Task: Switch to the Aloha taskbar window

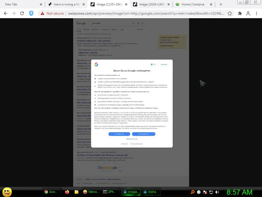Action: click(x=151, y=192)
